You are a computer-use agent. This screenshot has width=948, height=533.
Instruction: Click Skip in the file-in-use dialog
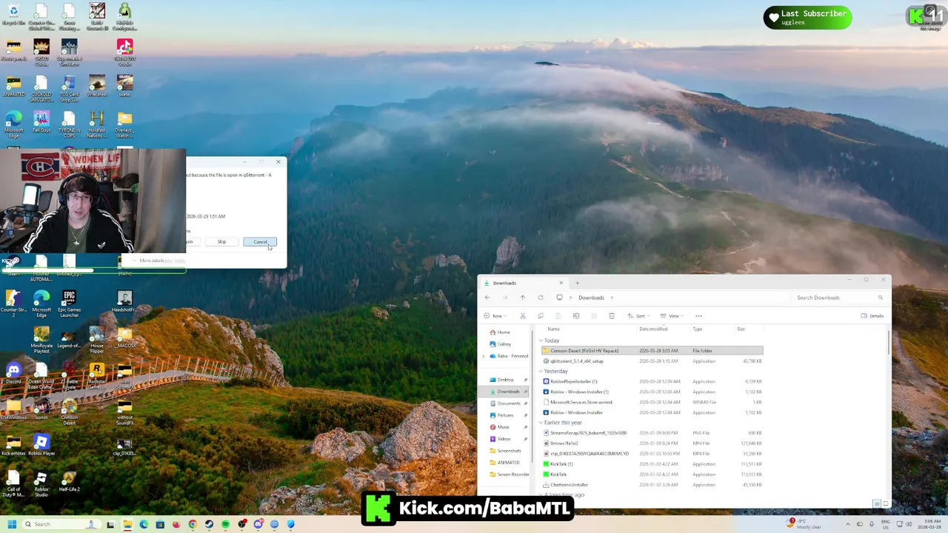(x=221, y=242)
